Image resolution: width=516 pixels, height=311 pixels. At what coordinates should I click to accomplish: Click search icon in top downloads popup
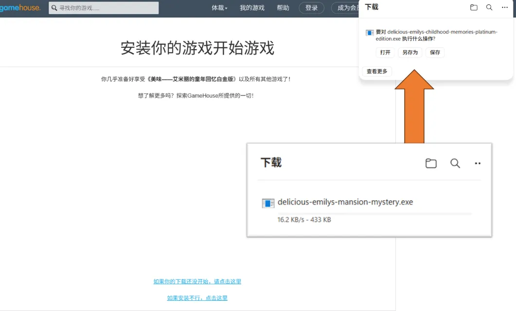coord(489,7)
